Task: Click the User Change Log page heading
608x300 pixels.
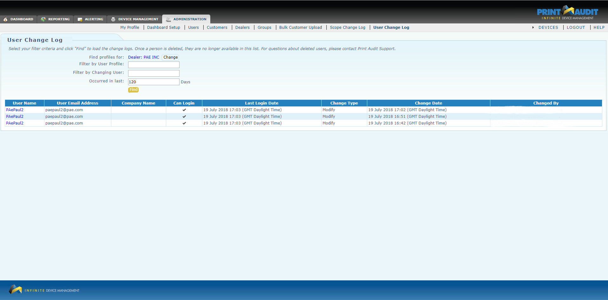Action: point(35,40)
